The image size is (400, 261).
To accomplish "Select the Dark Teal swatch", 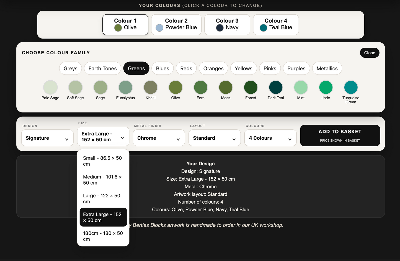I will pyautogui.click(x=276, y=87).
